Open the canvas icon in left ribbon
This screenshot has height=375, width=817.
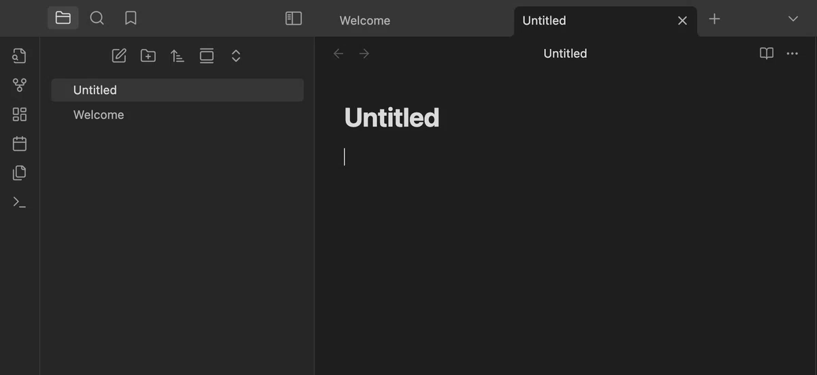click(20, 114)
